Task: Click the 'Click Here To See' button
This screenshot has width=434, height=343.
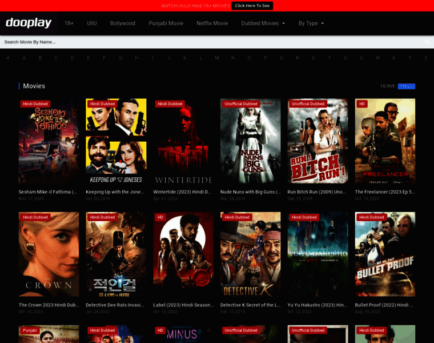Action: (252, 6)
